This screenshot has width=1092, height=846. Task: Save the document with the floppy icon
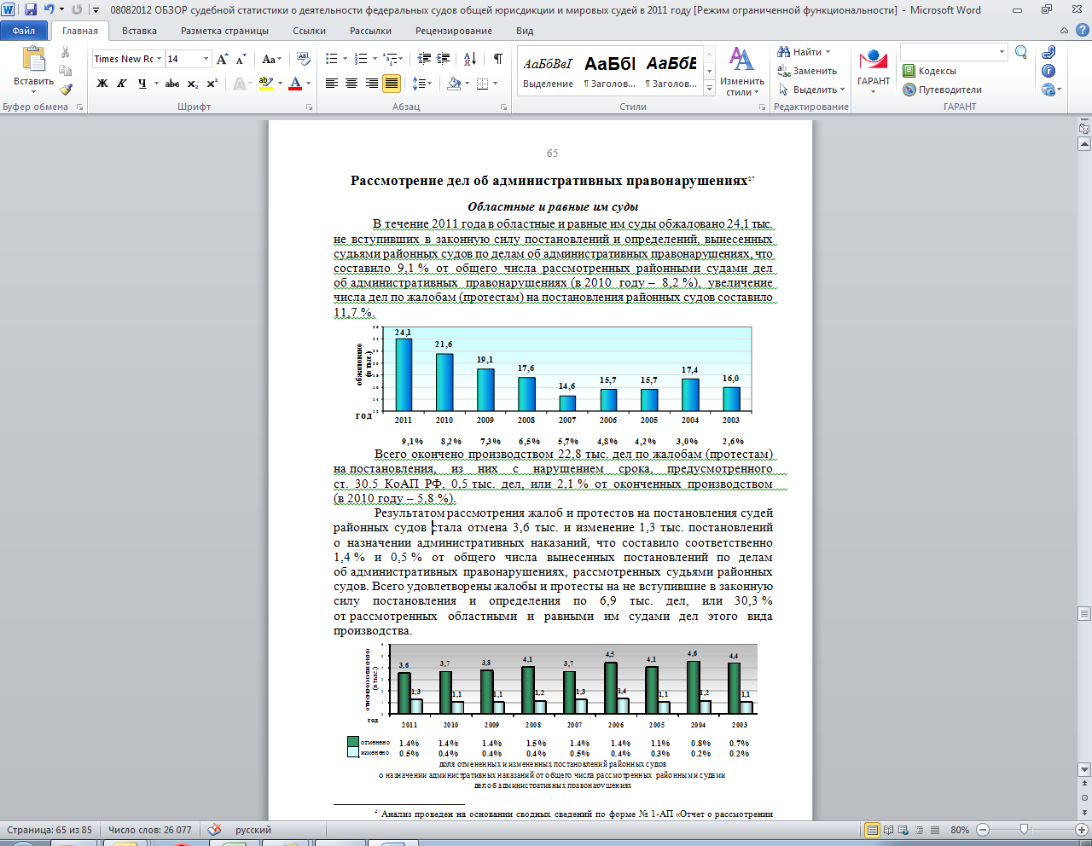31,9
